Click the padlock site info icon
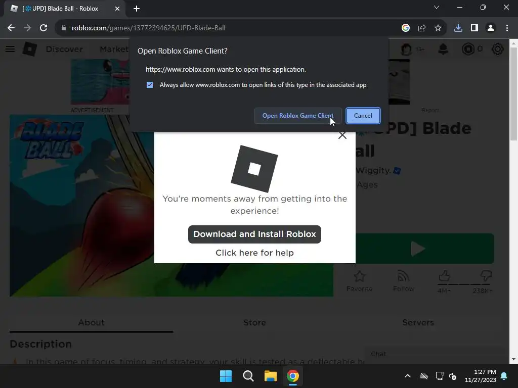Screen dimensions: 518x388 63,28
